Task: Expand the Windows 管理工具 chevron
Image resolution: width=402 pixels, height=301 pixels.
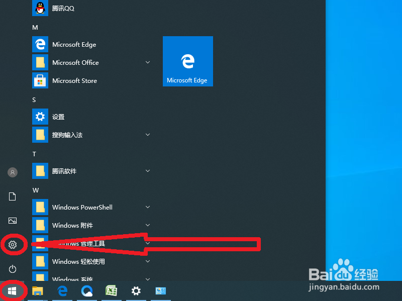Action: (x=148, y=243)
